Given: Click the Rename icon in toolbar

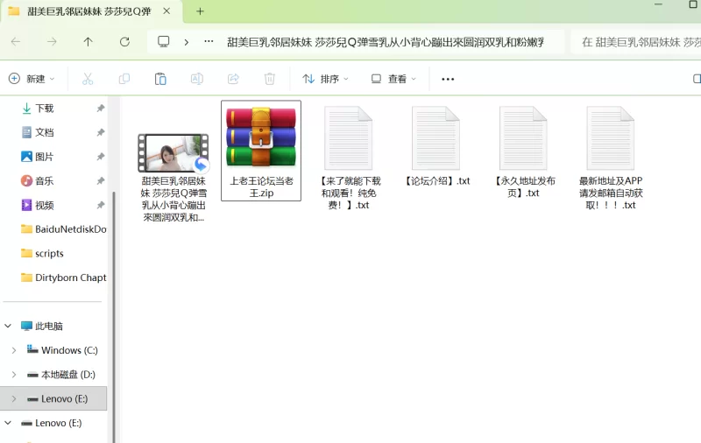Looking at the screenshot, I should tap(197, 79).
